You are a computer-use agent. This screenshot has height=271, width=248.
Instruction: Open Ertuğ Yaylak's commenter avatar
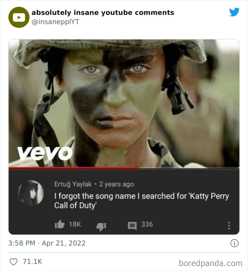[31, 193]
